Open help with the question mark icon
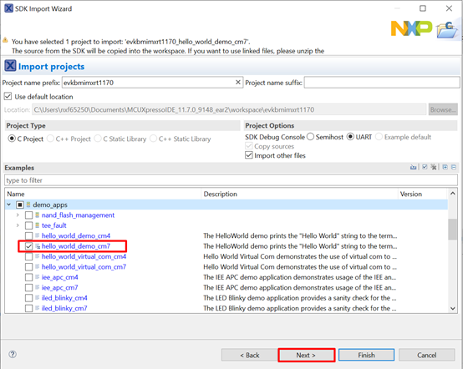463x369 pixels. pyautogui.click(x=13, y=354)
